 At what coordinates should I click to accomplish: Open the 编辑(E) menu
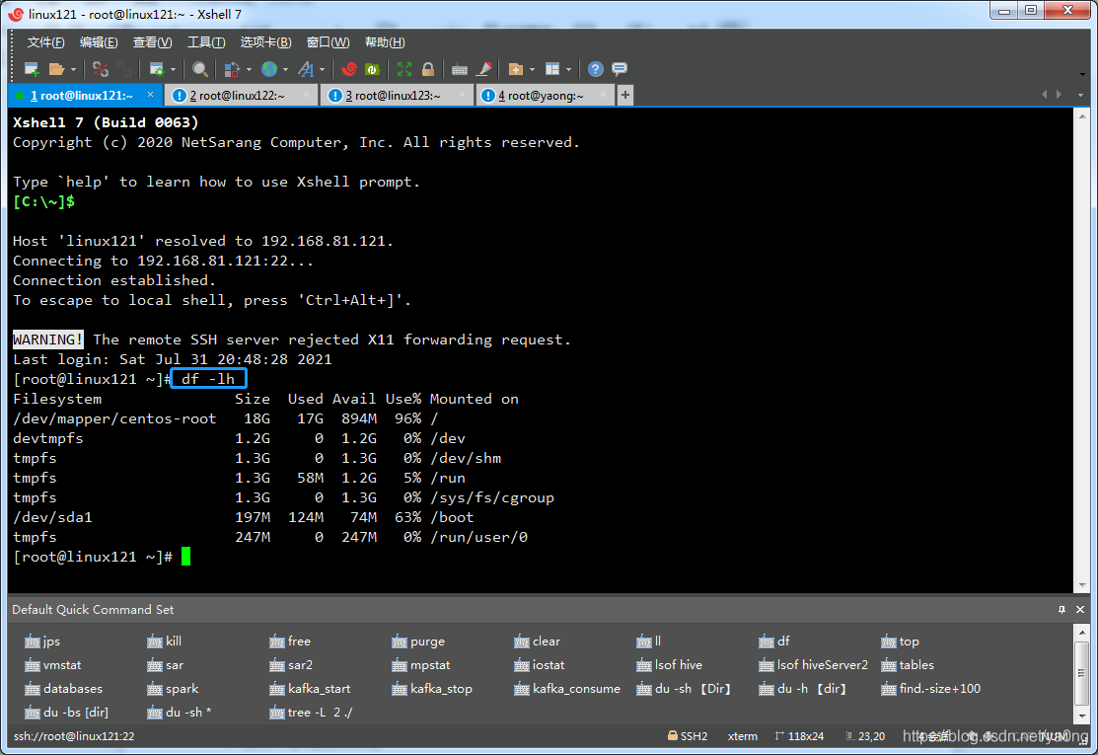pos(99,42)
